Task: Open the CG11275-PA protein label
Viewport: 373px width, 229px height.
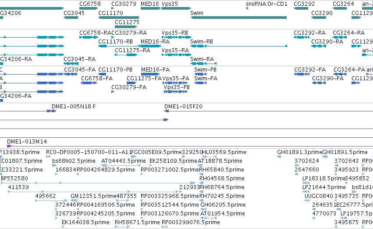Action: coord(144,79)
